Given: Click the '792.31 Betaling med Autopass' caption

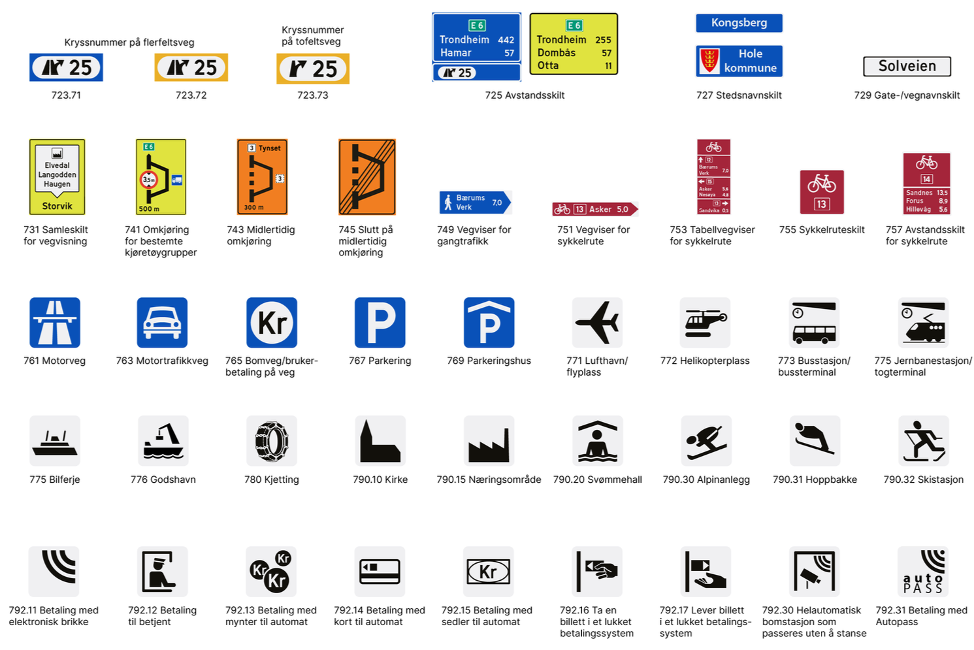Looking at the screenshot, I should 921,616.
